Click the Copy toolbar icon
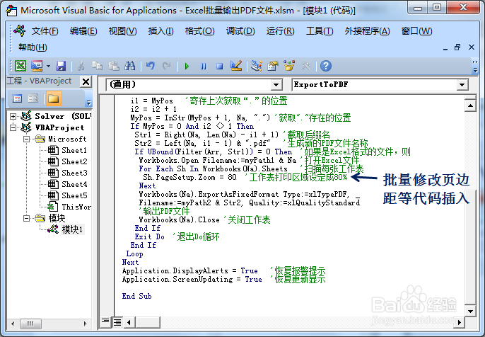485x337 pixels. (x=97, y=66)
